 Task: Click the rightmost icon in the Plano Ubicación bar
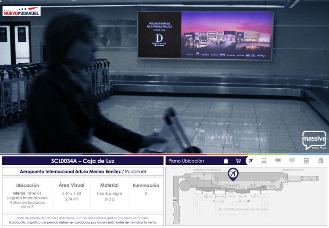click(x=320, y=161)
